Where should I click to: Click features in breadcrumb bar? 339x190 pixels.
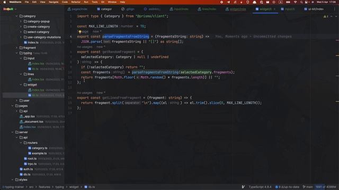click(x=44, y=187)
